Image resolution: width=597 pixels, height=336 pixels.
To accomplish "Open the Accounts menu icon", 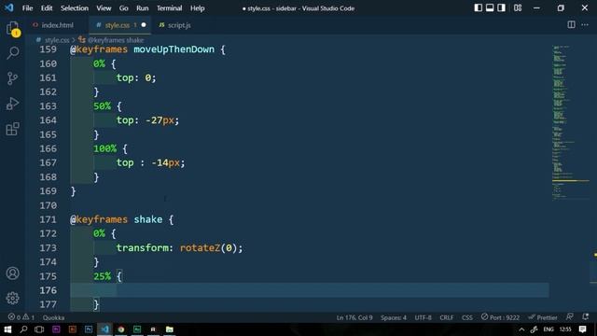I will click(x=12, y=273).
